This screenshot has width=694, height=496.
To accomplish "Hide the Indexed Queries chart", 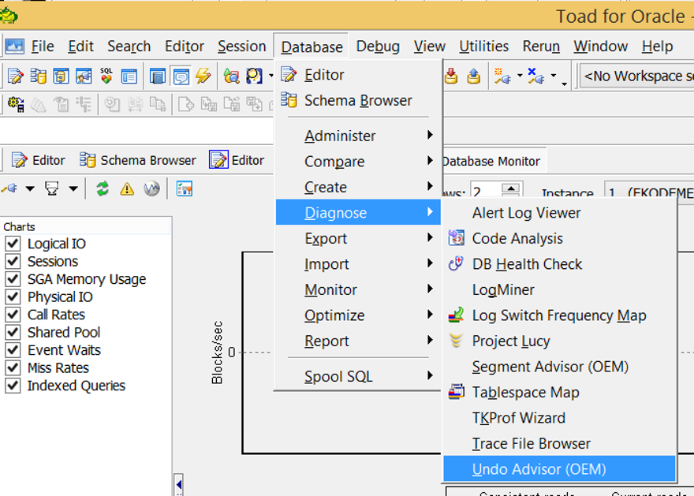I will [x=13, y=386].
